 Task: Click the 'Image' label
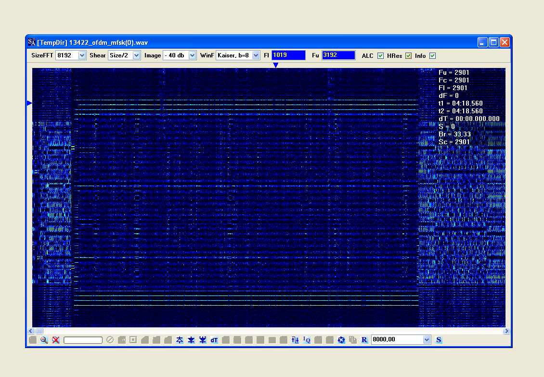pyautogui.click(x=153, y=55)
